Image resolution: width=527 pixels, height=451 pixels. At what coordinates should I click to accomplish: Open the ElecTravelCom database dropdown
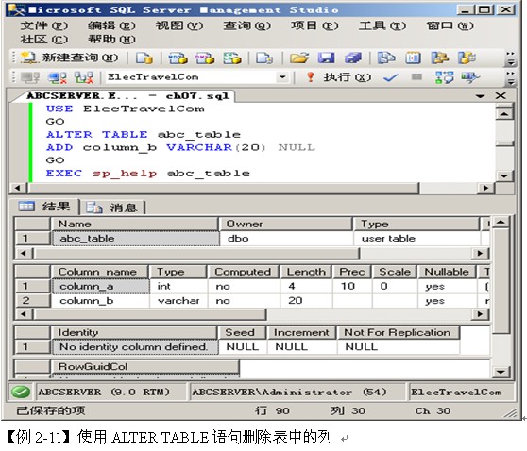[x=282, y=77]
